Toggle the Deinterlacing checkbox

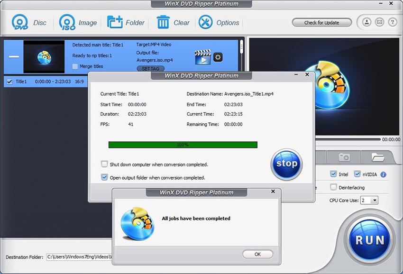333,187
